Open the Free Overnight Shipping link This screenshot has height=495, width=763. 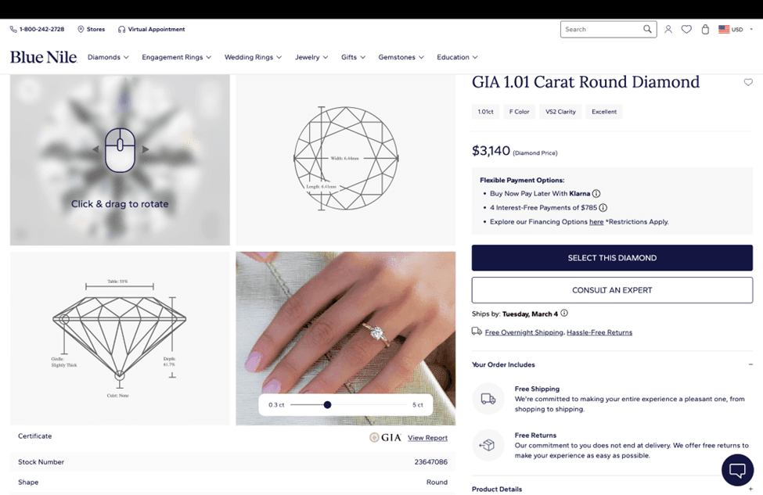click(x=524, y=332)
